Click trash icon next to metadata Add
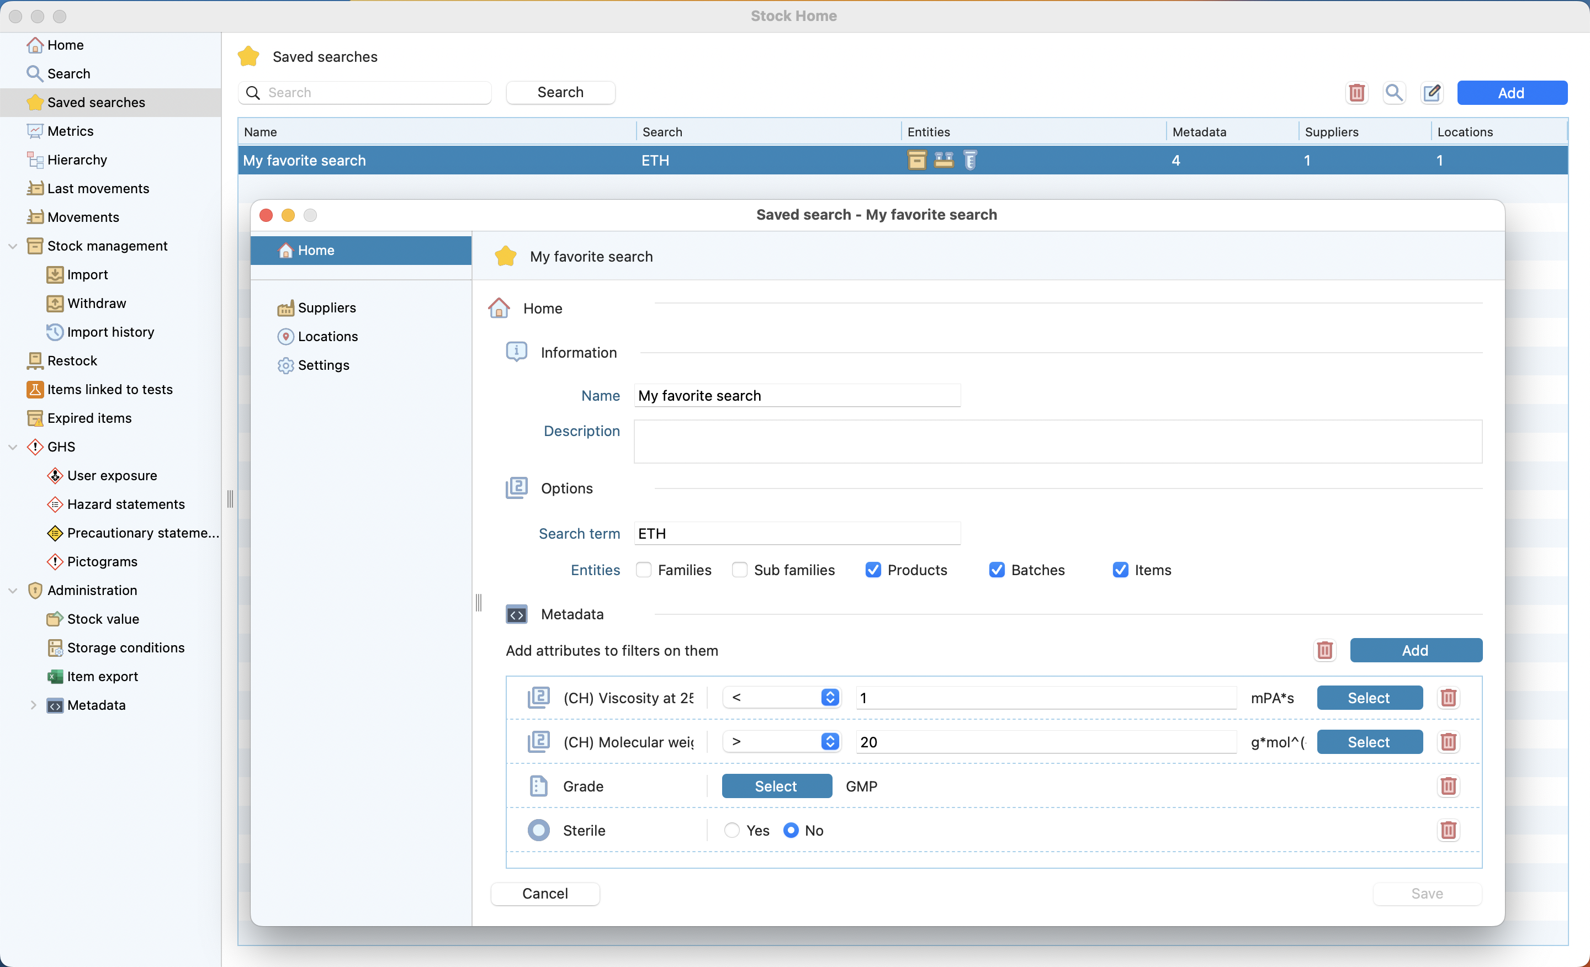Image resolution: width=1590 pixels, height=967 pixels. click(x=1324, y=650)
